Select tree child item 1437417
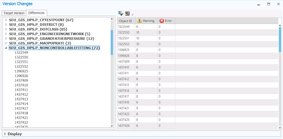 click(x=21, y=109)
